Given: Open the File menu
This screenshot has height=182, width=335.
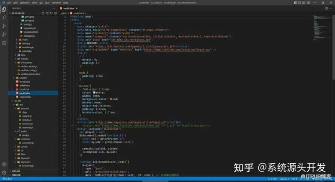Looking at the screenshot, I should (x=9, y=3).
